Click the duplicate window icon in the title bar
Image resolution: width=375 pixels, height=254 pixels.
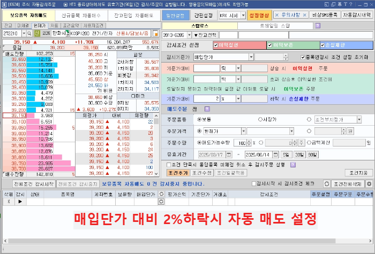pyautogui.click(x=333, y=4)
